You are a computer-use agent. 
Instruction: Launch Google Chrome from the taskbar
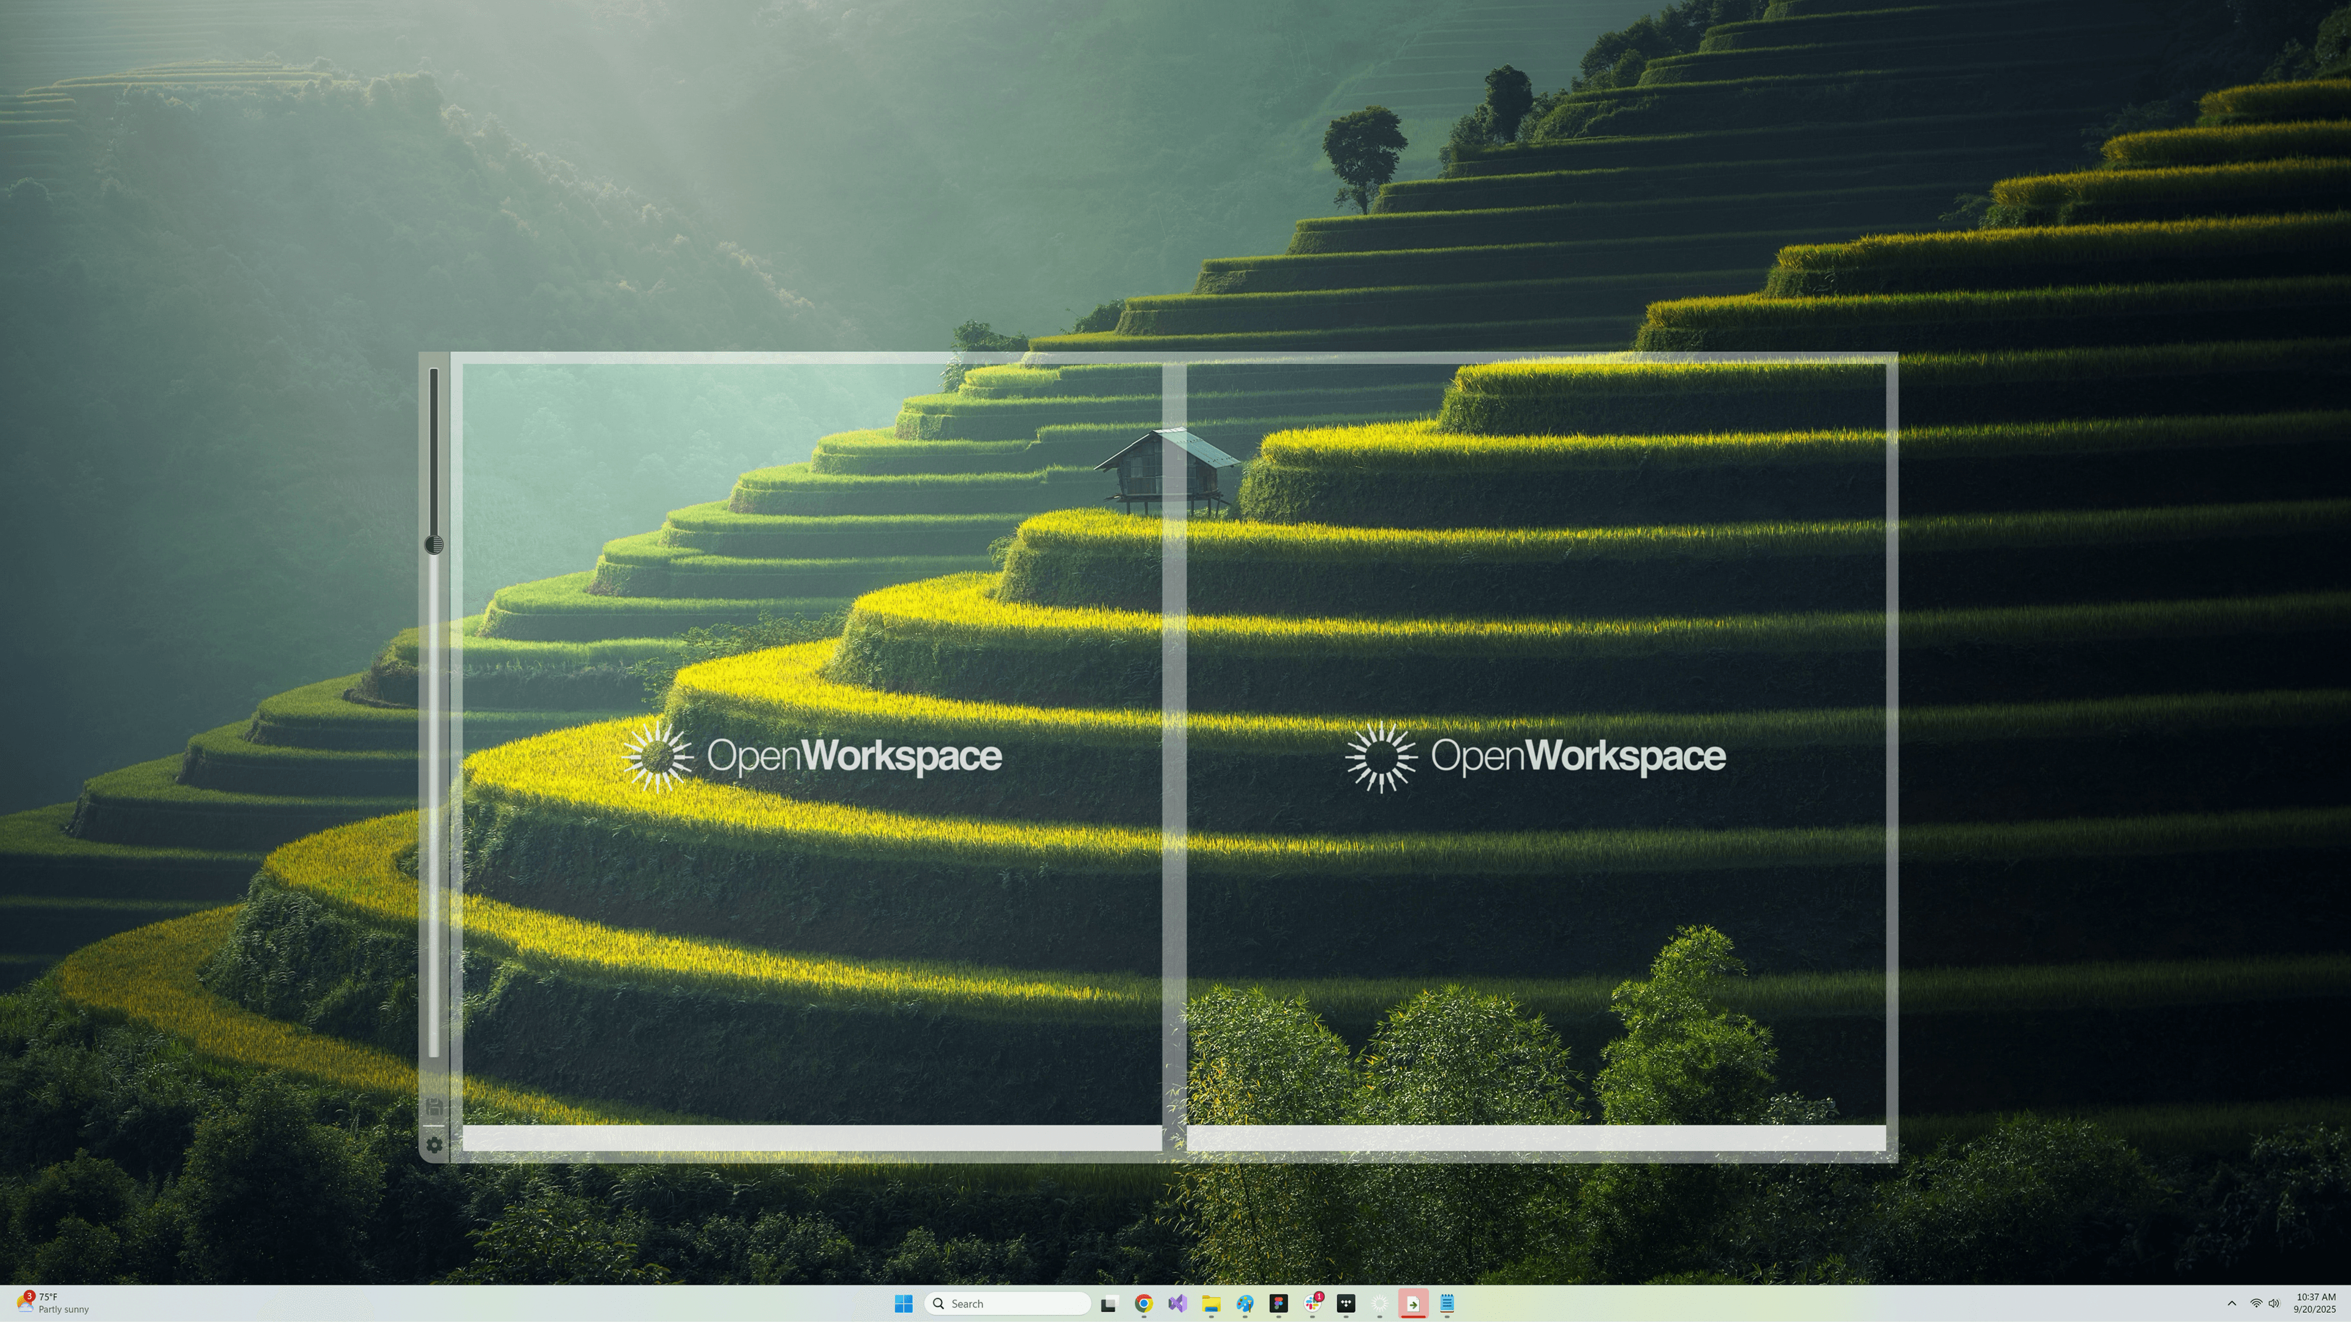click(1142, 1304)
